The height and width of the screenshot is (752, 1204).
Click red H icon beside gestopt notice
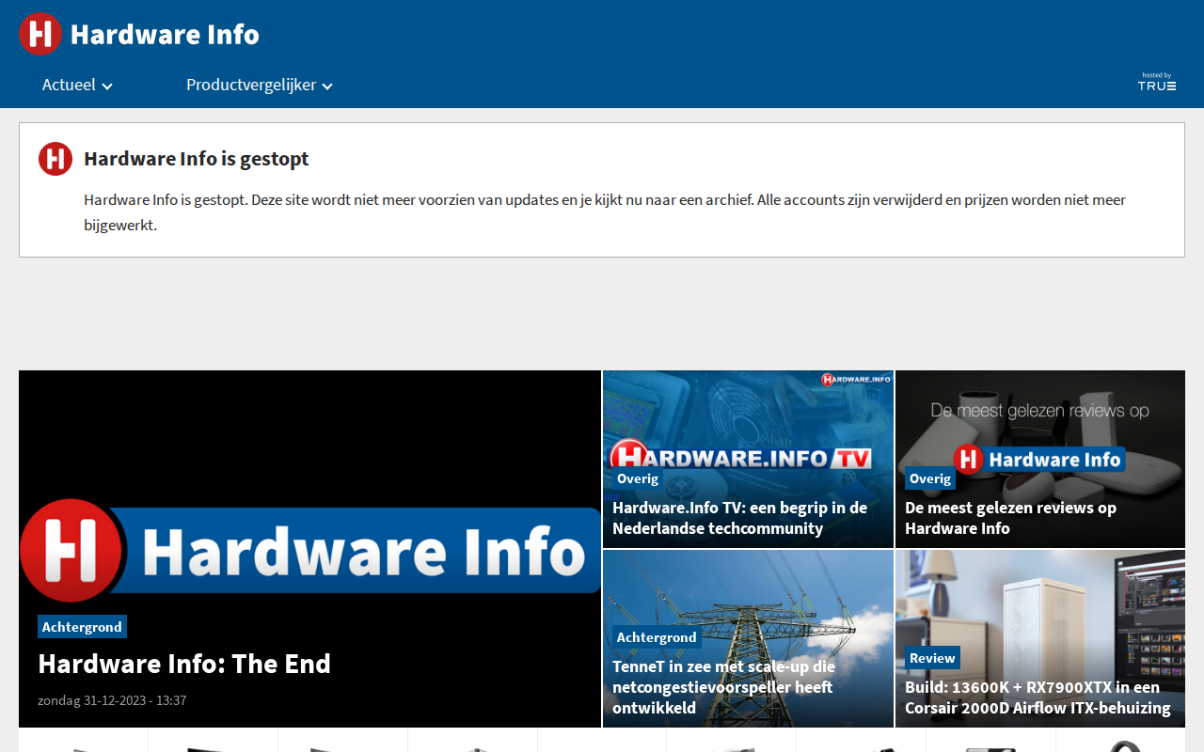coord(55,159)
